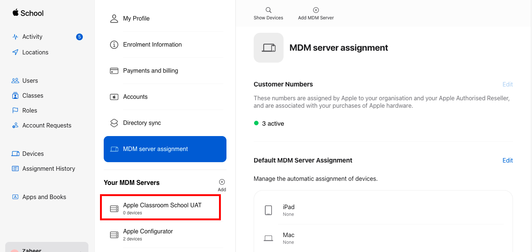Viewport: 532px width, 252px height.
Task: Click the Locations arrow icon
Action: [15, 52]
